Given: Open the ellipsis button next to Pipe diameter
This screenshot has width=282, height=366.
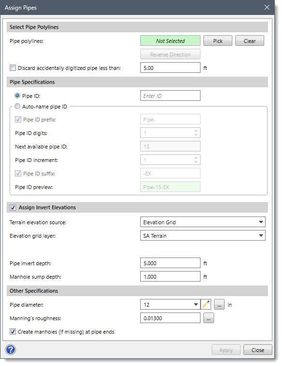Looking at the screenshot, I should (x=219, y=305).
